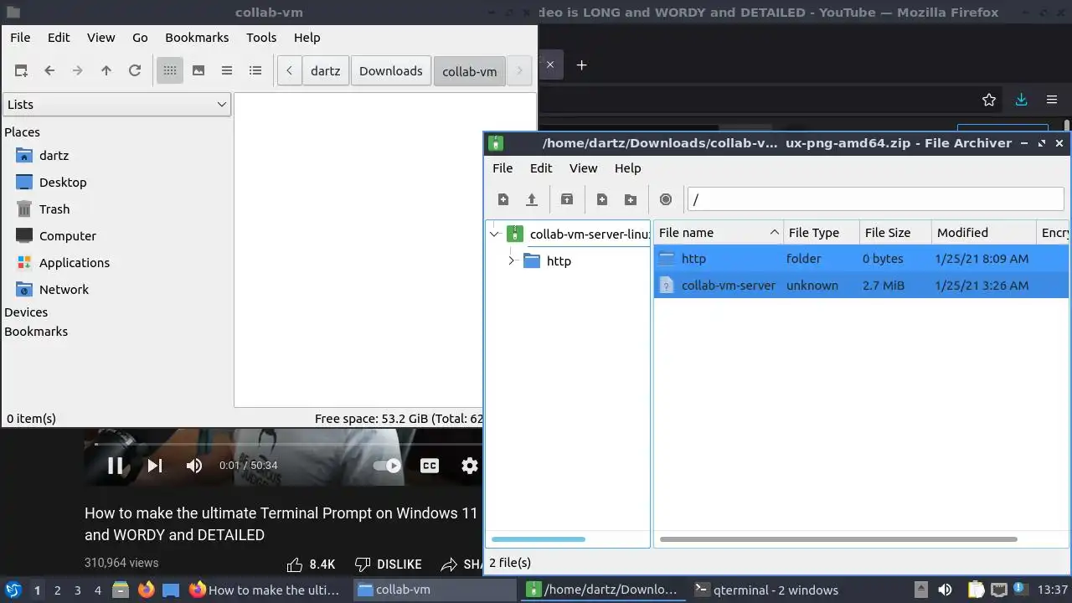Open the network tray icon
Image resolution: width=1072 pixels, height=603 pixels.
(x=1000, y=590)
